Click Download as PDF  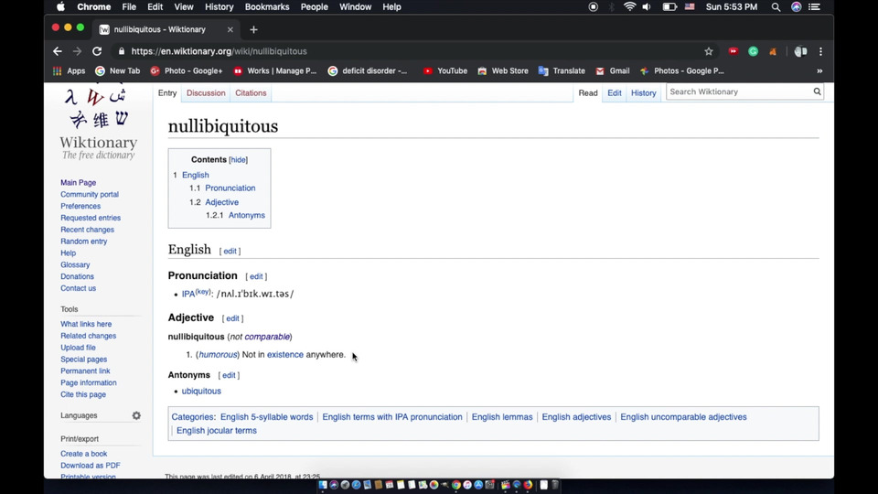(x=91, y=466)
